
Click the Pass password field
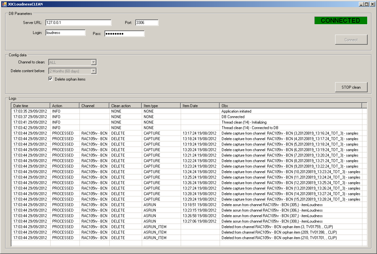[x=124, y=34]
